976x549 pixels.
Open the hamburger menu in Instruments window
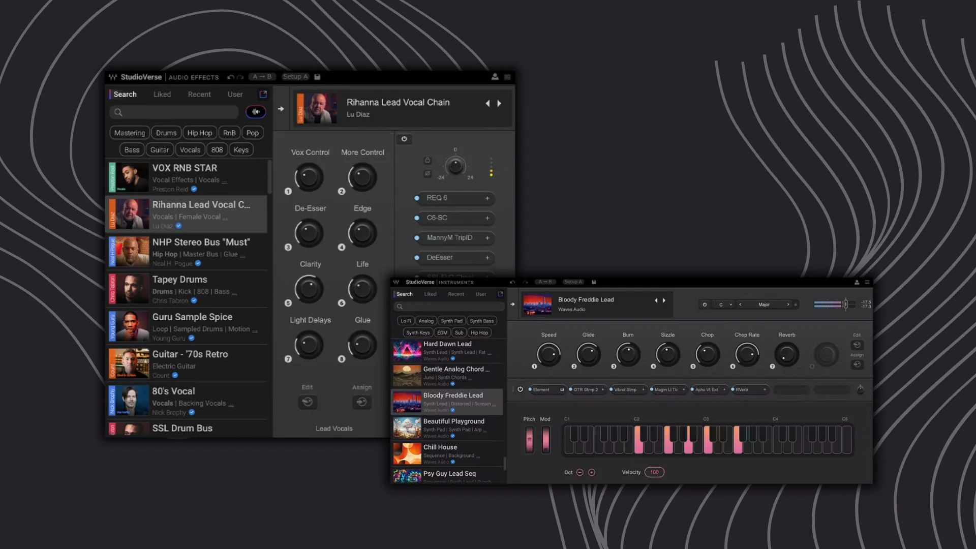[867, 282]
